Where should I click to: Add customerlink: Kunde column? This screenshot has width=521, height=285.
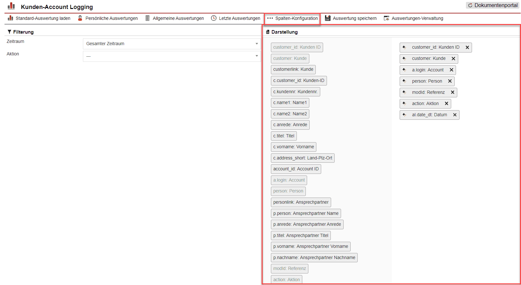tap(293, 69)
